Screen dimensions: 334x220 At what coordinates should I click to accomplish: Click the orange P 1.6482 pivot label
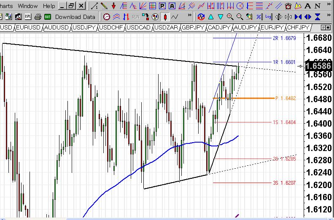pos(286,98)
